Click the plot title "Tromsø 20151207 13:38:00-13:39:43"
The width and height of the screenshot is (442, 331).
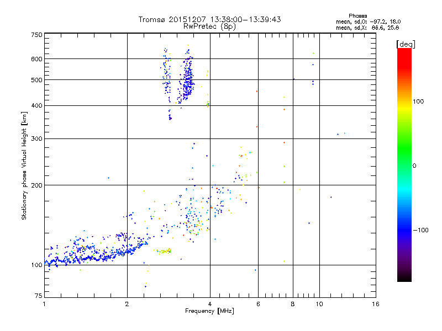pos(209,19)
